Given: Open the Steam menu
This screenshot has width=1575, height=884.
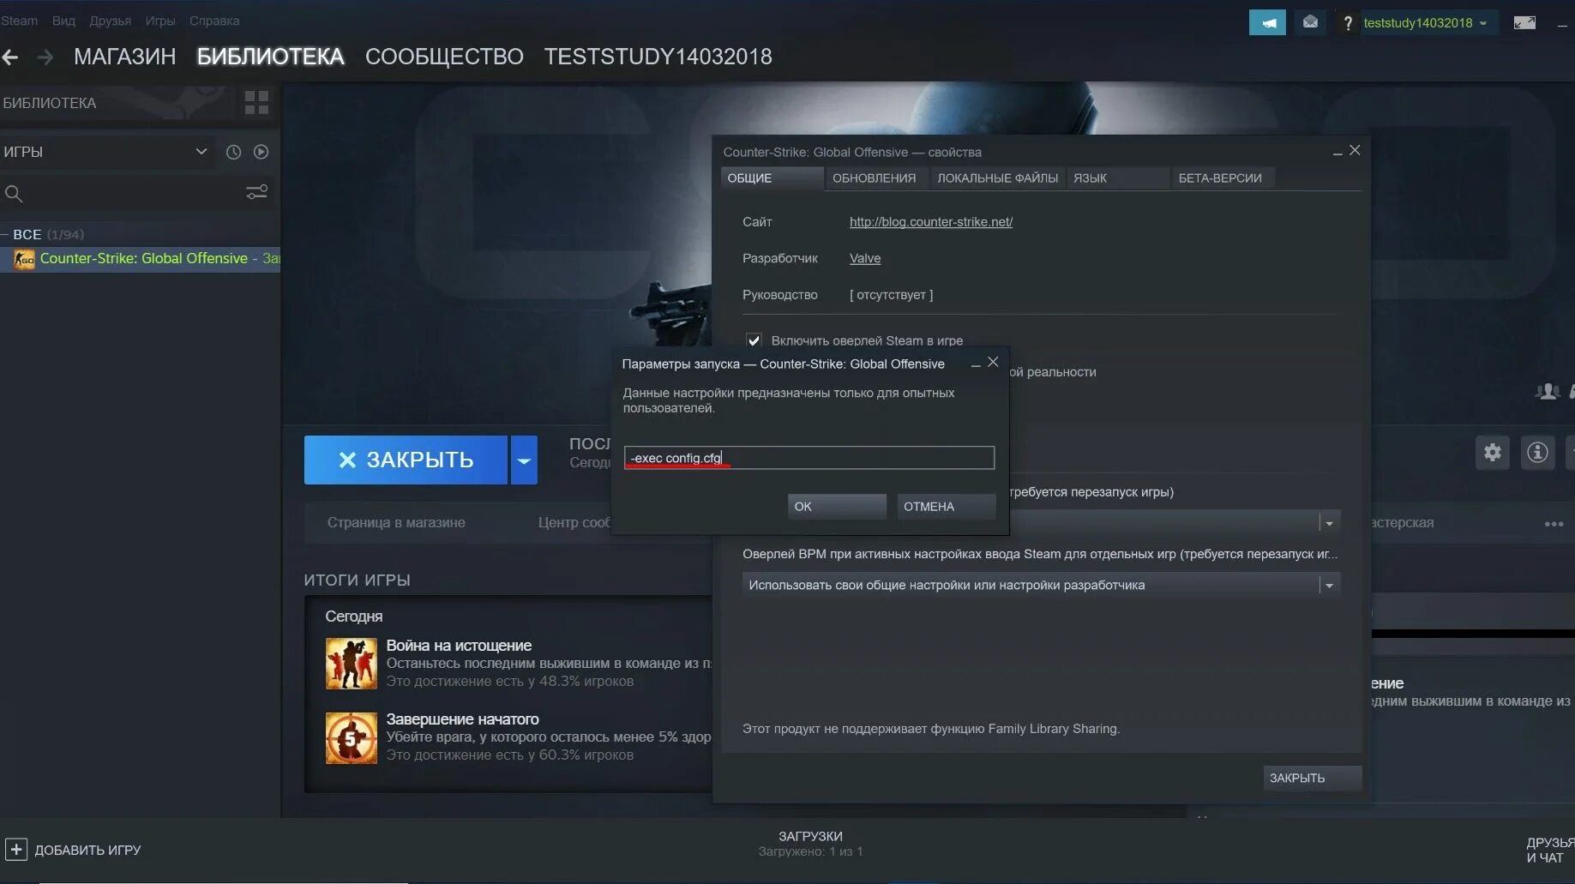Looking at the screenshot, I should pyautogui.click(x=19, y=21).
